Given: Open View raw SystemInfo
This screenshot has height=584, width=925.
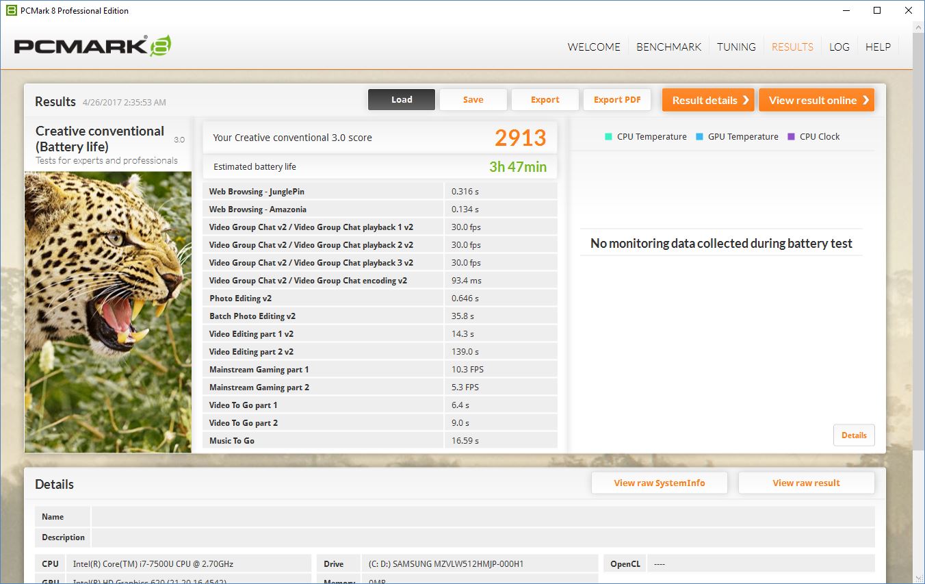Looking at the screenshot, I should point(659,483).
